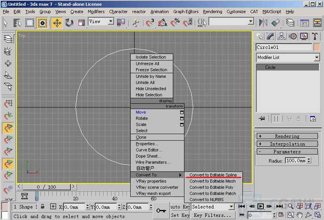The width and height of the screenshot is (324, 220).
Task: Open Select by Name tool
Action: click(18, 22)
